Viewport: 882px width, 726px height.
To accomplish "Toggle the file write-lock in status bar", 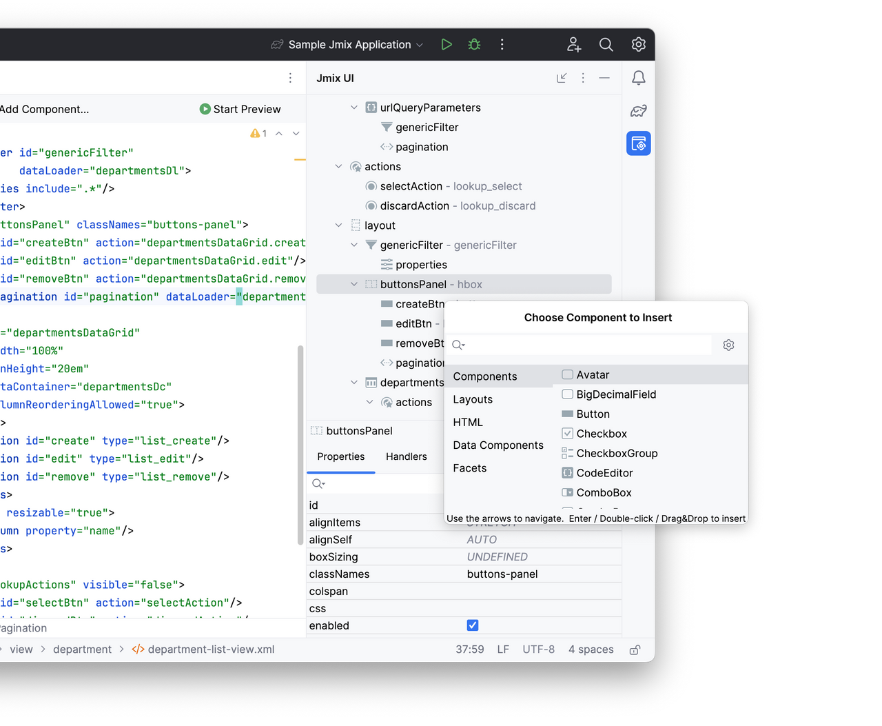I will [x=634, y=649].
